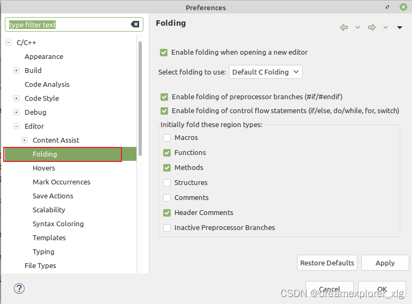The width and height of the screenshot is (412, 304).
Task: Click the back navigation arrow icon
Action: pos(344,27)
